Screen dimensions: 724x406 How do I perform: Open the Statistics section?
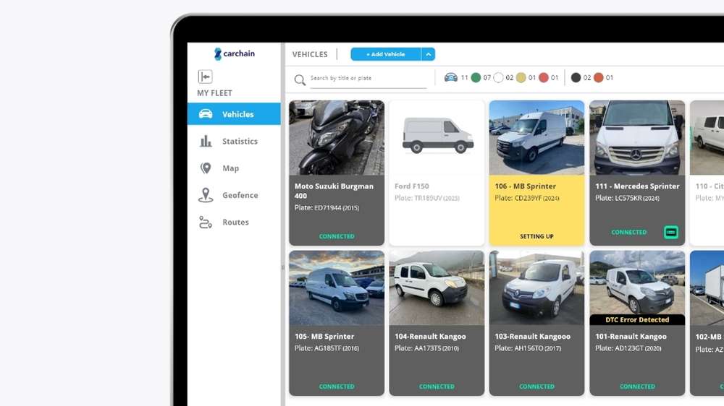(234, 141)
